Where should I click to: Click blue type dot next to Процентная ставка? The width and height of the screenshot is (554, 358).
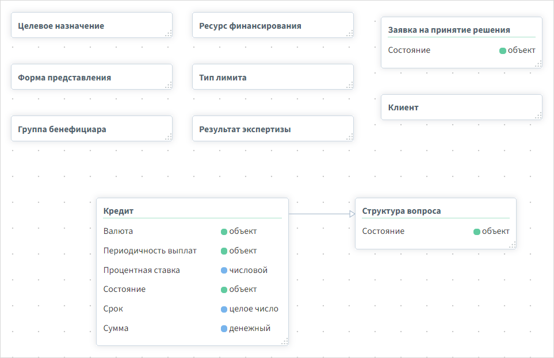tap(224, 271)
